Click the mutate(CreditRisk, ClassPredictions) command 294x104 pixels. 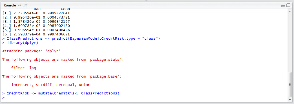coord(61,93)
